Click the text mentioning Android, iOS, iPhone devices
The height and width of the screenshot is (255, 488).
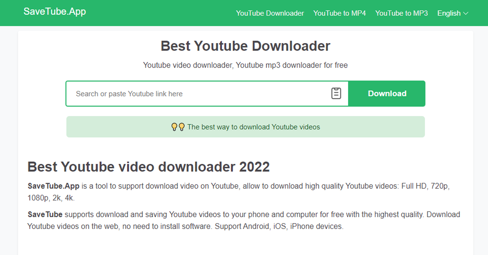coord(279,227)
